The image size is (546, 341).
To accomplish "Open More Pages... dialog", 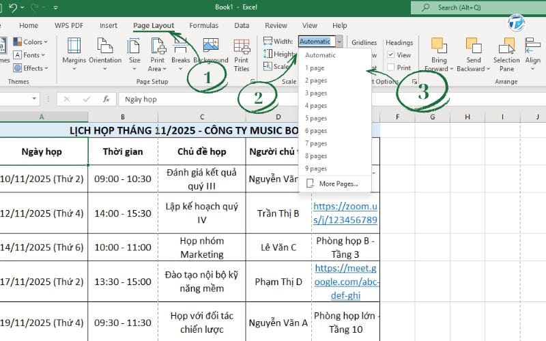I will (x=334, y=183).
